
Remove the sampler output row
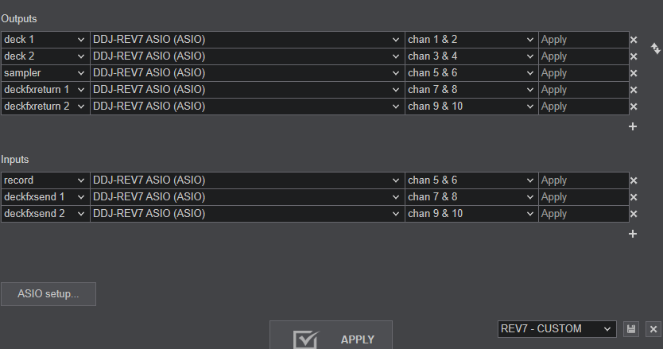point(634,73)
